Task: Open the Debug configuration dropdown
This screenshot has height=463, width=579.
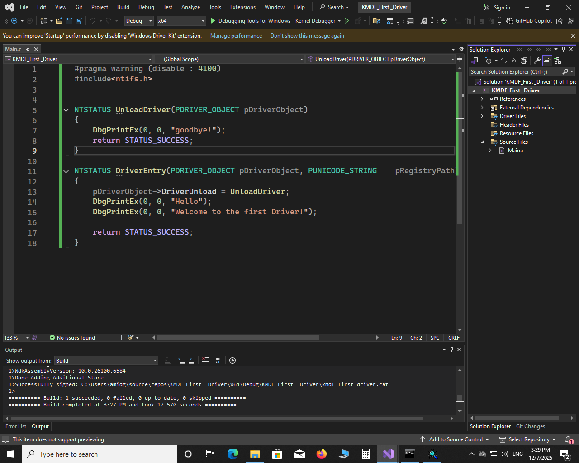Action: [139, 21]
